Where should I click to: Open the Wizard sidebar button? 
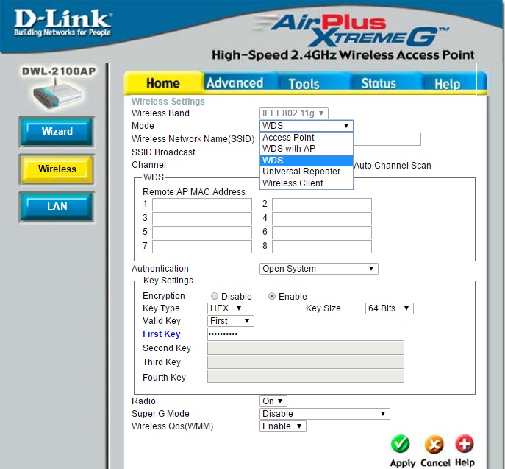coord(57,131)
